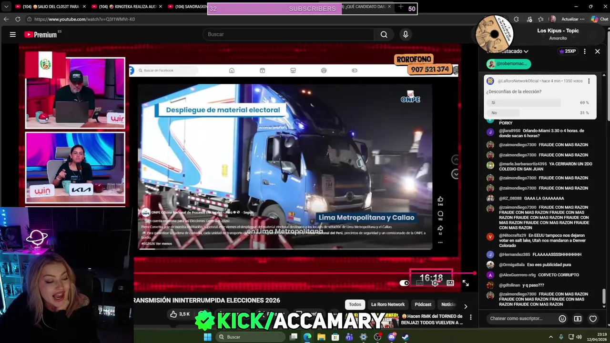
Task: Open comments on the Facebook video
Action: (440, 214)
